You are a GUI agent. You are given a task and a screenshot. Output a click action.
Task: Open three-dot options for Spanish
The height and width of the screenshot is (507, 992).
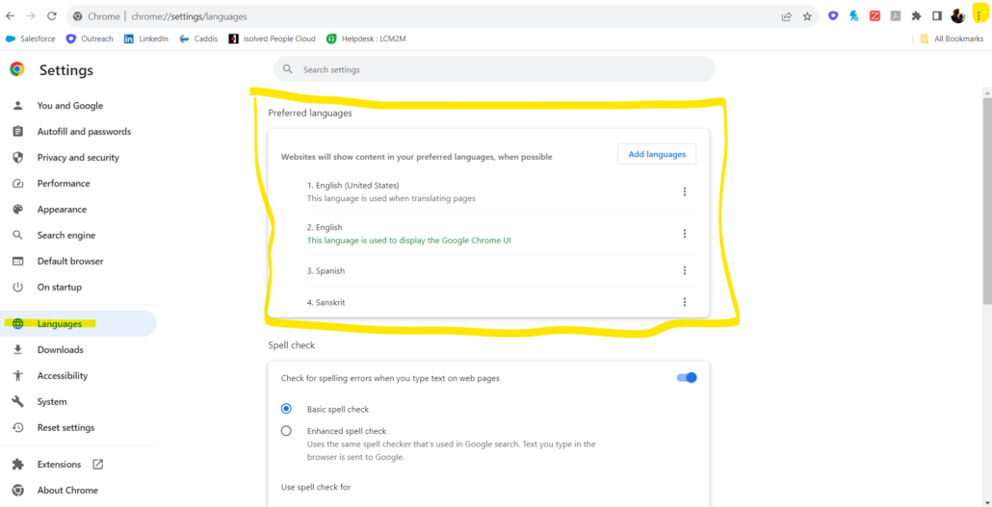click(x=685, y=270)
